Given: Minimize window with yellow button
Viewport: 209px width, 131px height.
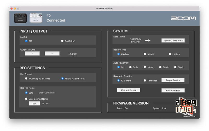Looking at the screenshot, I should click(15, 9).
